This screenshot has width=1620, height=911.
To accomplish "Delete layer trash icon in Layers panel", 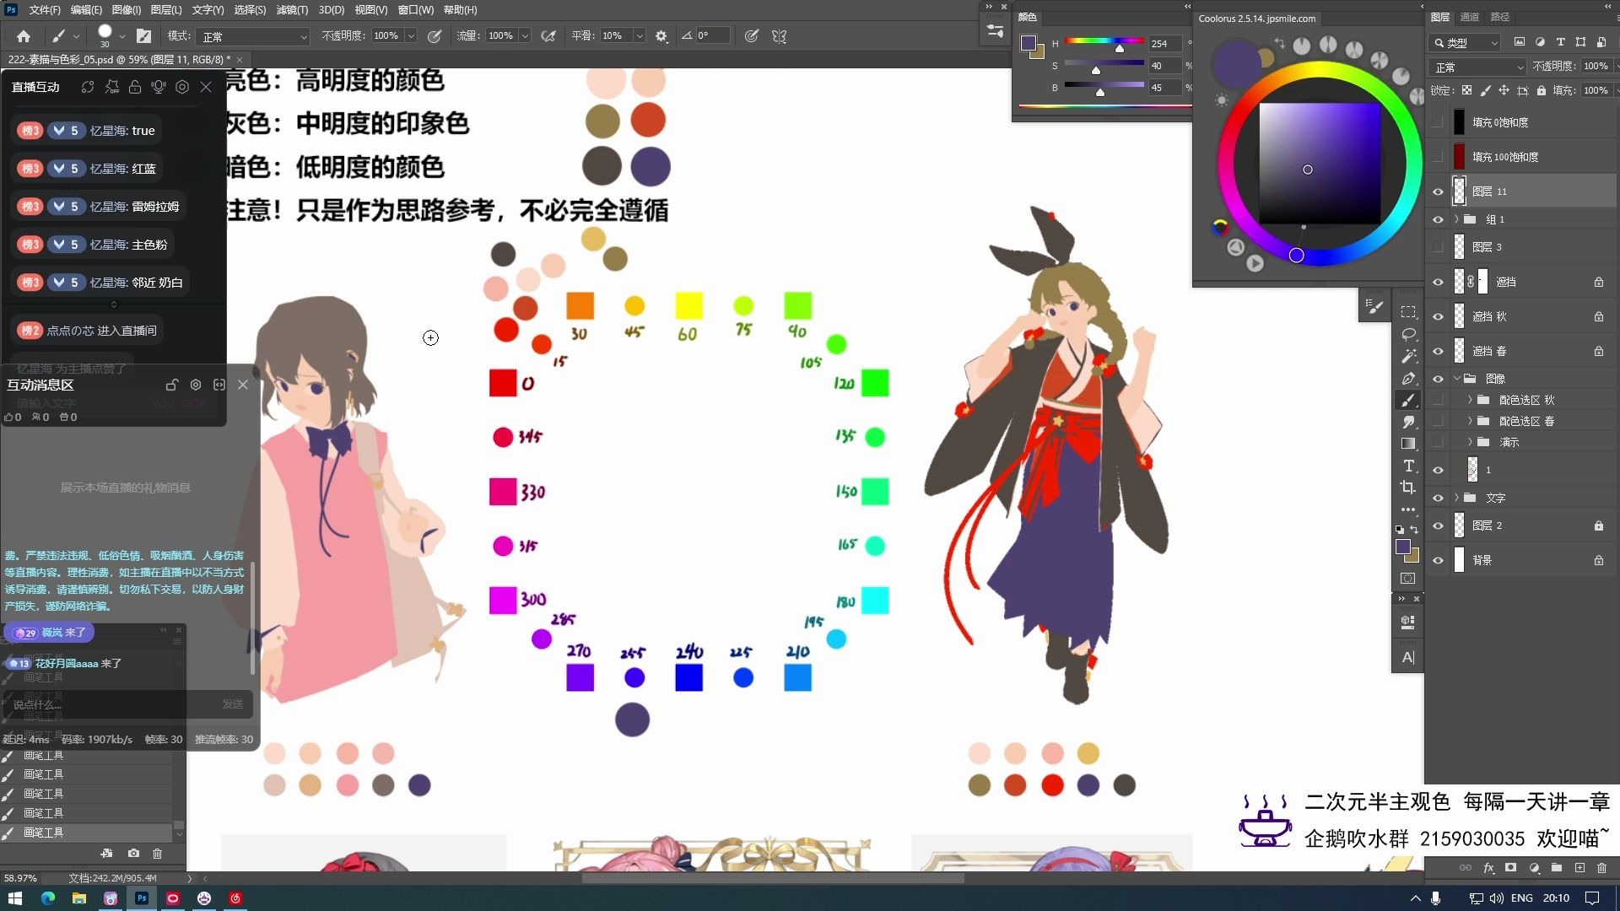I will (1601, 867).
